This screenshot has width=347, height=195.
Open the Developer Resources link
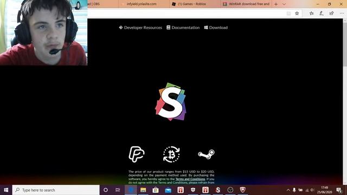pyautogui.click(x=140, y=28)
